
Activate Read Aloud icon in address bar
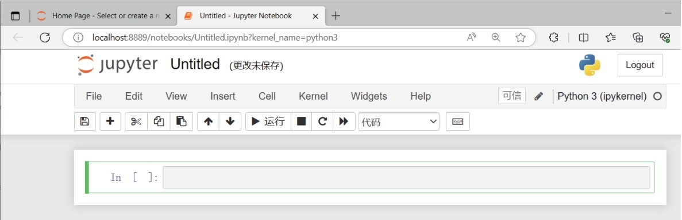[472, 38]
